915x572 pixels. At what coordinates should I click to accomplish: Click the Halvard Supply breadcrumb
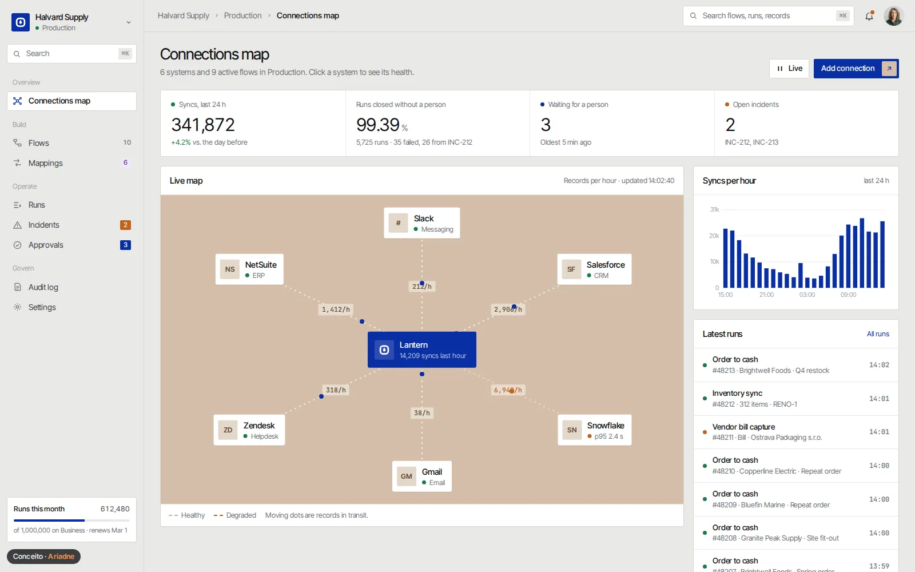(184, 15)
